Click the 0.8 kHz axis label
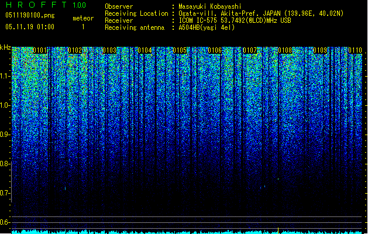The width and height of the screenshot is (368, 234). pos(5,164)
